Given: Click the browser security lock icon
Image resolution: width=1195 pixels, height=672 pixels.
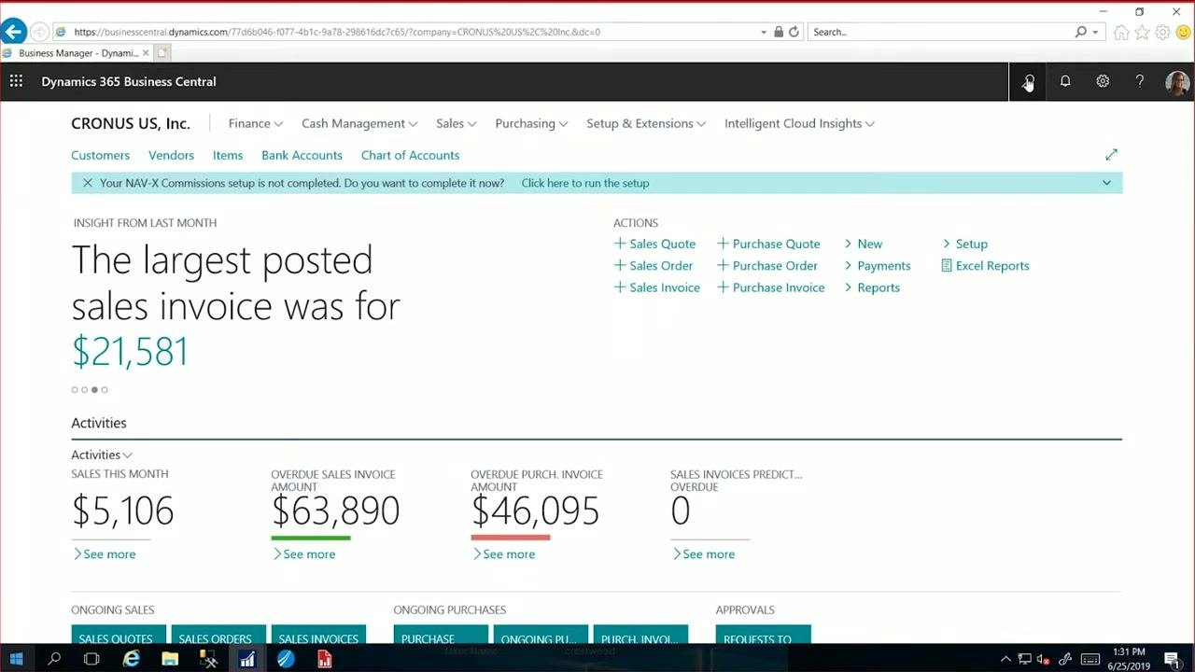Looking at the screenshot, I should coord(779,32).
